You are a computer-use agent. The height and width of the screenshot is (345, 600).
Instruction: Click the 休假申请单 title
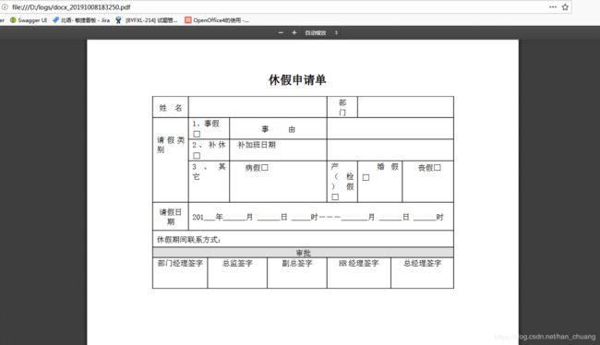[x=297, y=80]
